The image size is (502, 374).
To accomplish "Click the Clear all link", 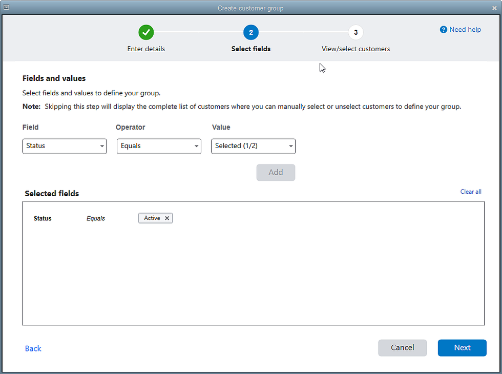I will (471, 192).
